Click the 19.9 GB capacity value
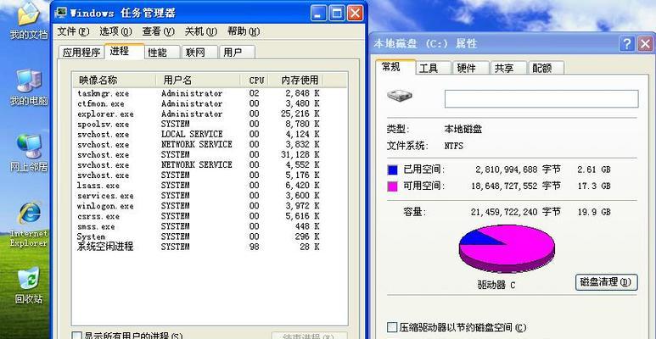This screenshot has height=339, width=656. (x=594, y=213)
